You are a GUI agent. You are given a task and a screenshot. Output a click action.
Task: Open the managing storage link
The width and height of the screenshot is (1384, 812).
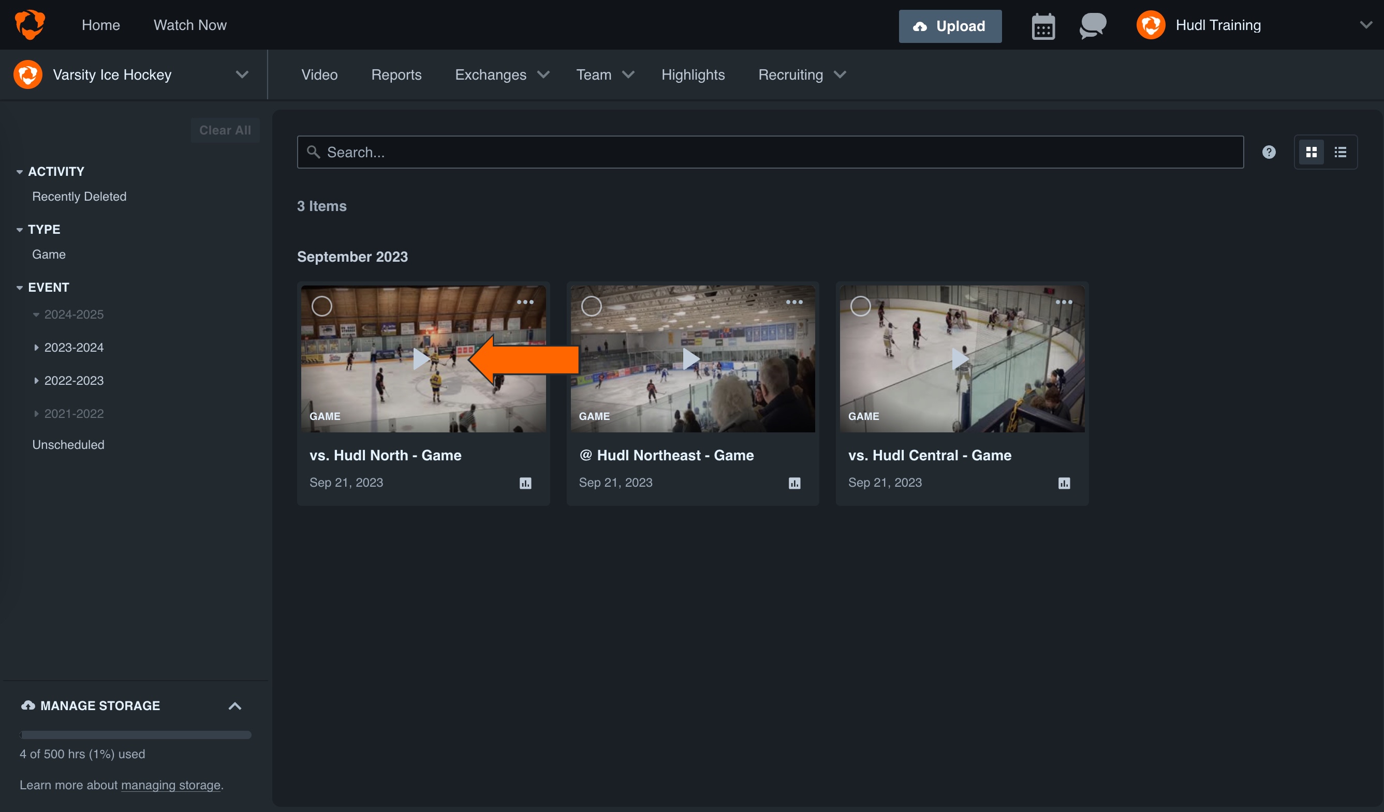point(171,785)
